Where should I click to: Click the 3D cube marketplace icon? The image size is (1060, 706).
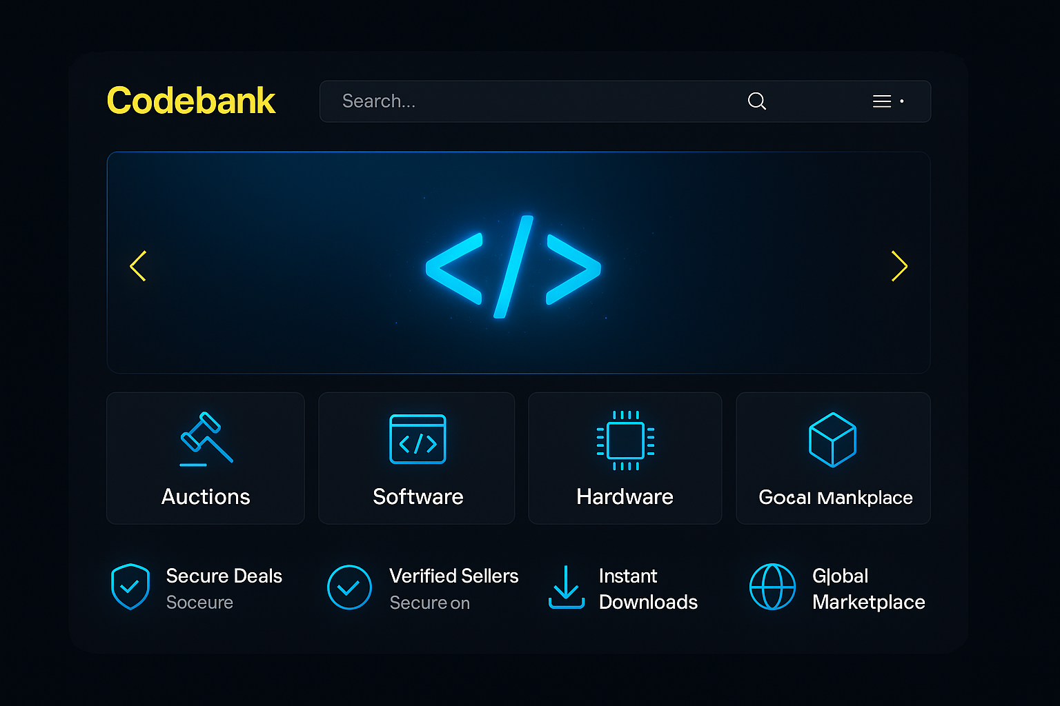[x=832, y=440]
